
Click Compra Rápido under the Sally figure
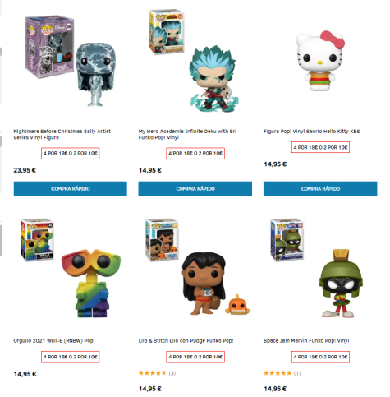[x=71, y=188]
